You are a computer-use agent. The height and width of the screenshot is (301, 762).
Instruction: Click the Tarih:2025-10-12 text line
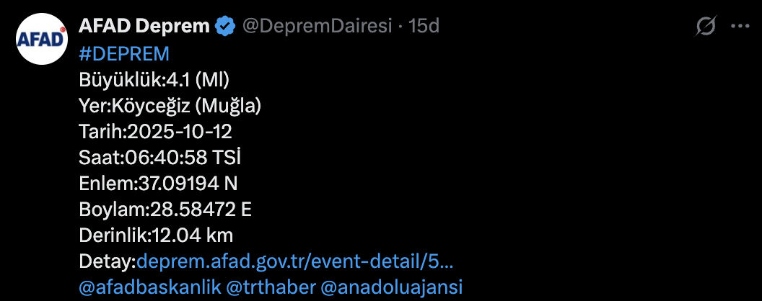(155, 132)
